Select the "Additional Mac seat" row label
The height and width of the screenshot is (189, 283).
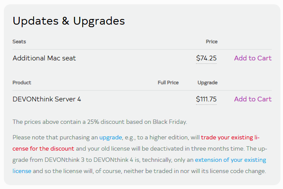[44, 58]
